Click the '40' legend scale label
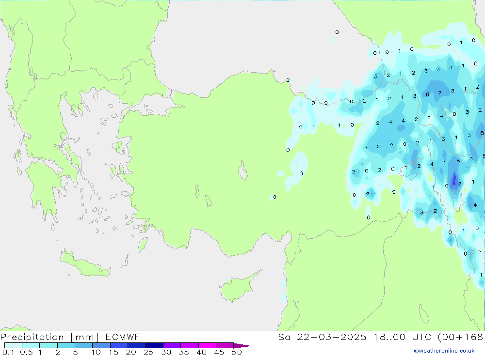Viewport: 485px width, 355px height. 202,352
